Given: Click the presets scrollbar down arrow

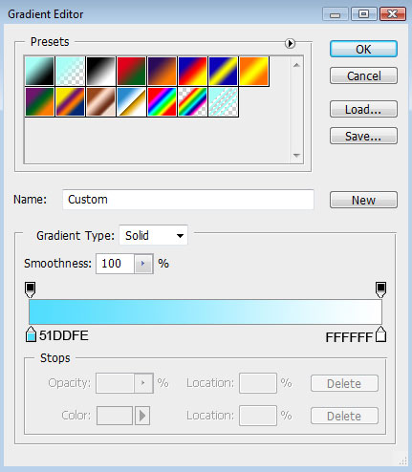Looking at the screenshot, I should coord(296,156).
